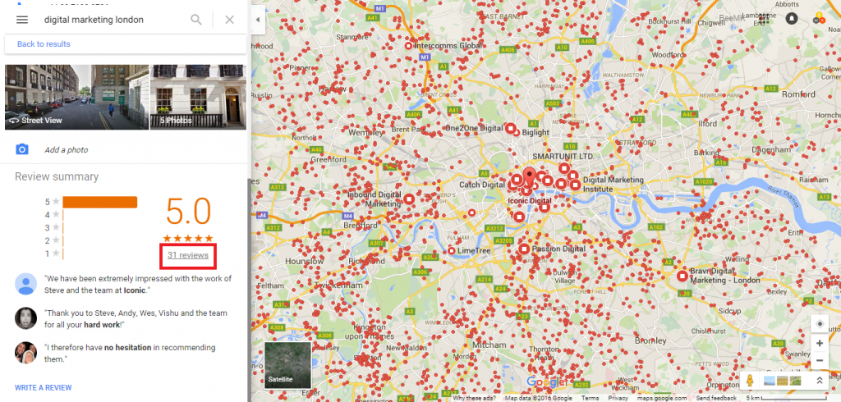Open the 5 Photos thumbnail
The width and height of the screenshot is (841, 402).
click(199, 97)
